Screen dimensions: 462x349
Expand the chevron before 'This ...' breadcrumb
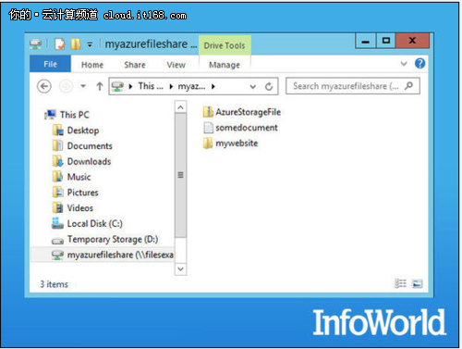(130, 86)
